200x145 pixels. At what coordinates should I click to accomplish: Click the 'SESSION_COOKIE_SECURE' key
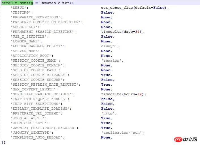tap(37, 80)
